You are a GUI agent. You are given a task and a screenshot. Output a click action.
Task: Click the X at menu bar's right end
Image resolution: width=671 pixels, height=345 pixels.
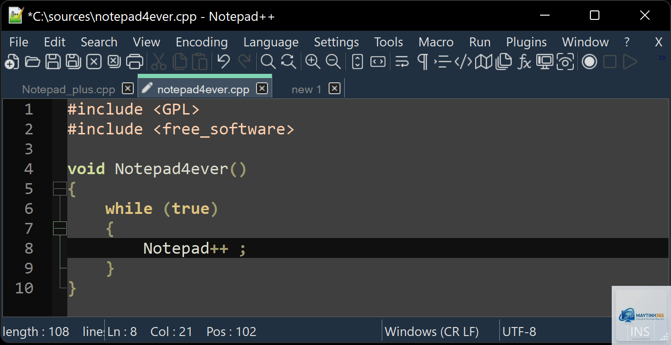click(x=658, y=42)
